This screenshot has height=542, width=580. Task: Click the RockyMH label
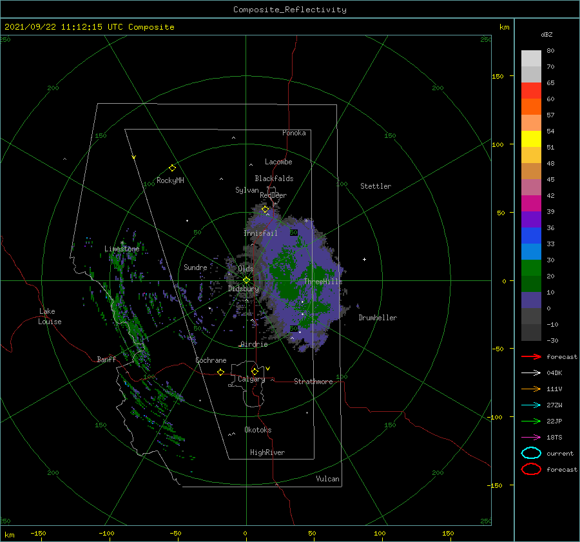(170, 180)
